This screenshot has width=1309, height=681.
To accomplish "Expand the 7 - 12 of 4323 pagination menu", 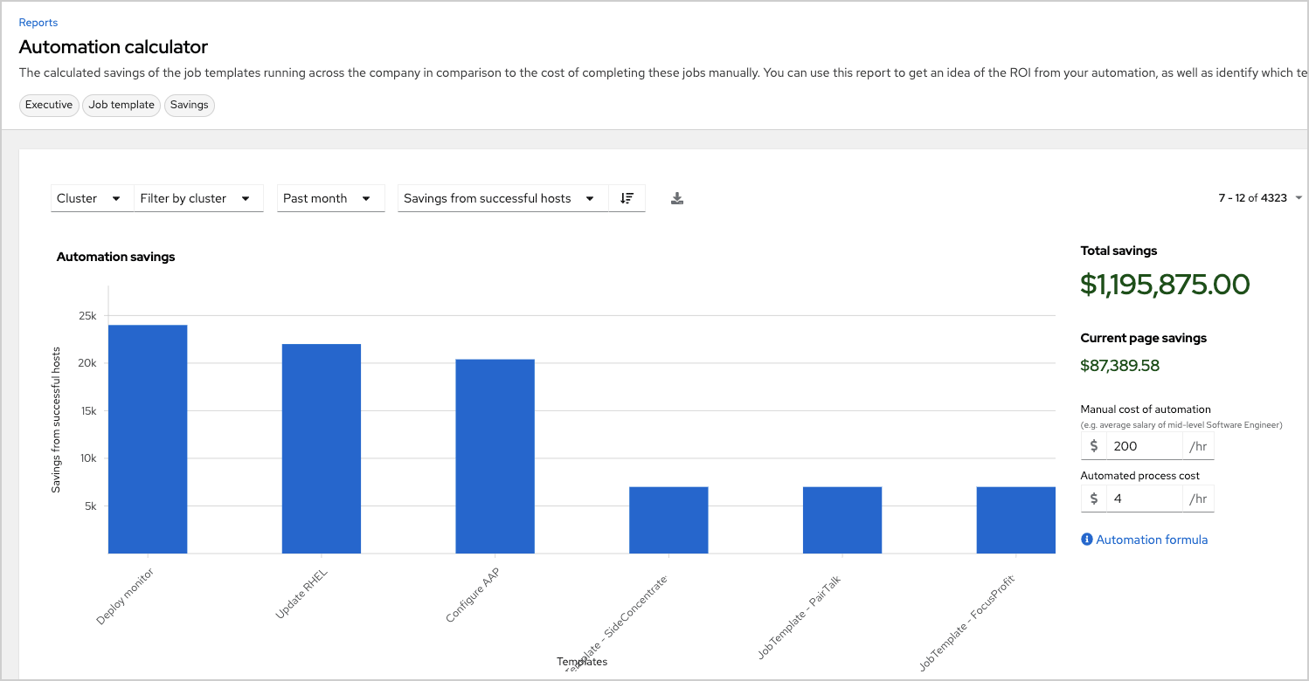I will click(x=1260, y=198).
